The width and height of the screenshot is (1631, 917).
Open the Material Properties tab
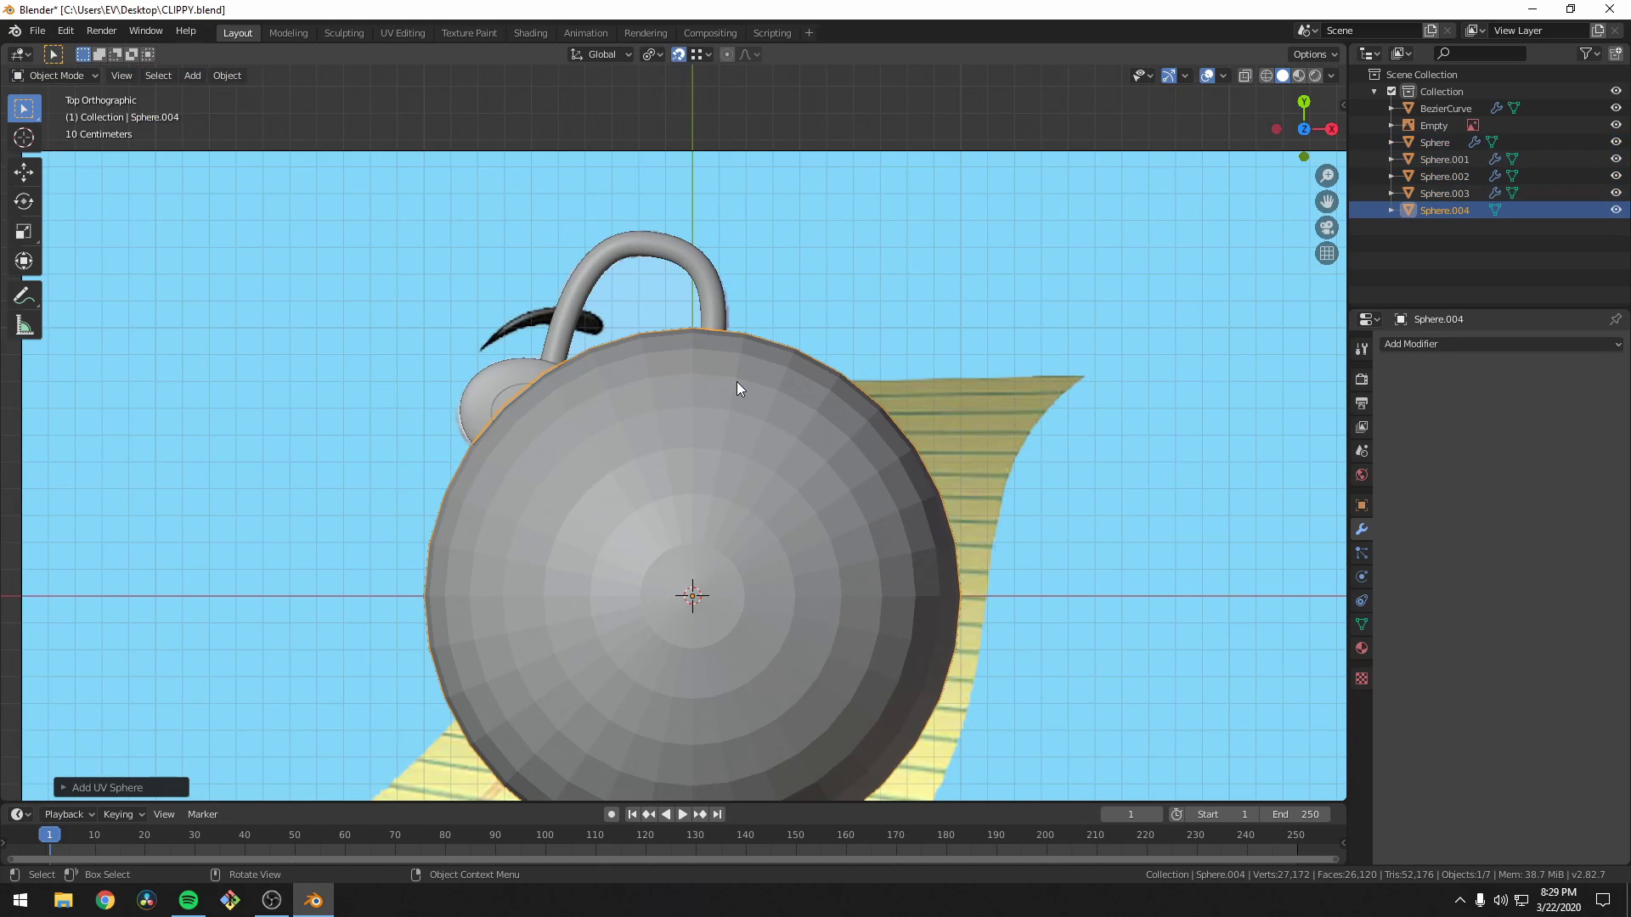click(x=1362, y=648)
